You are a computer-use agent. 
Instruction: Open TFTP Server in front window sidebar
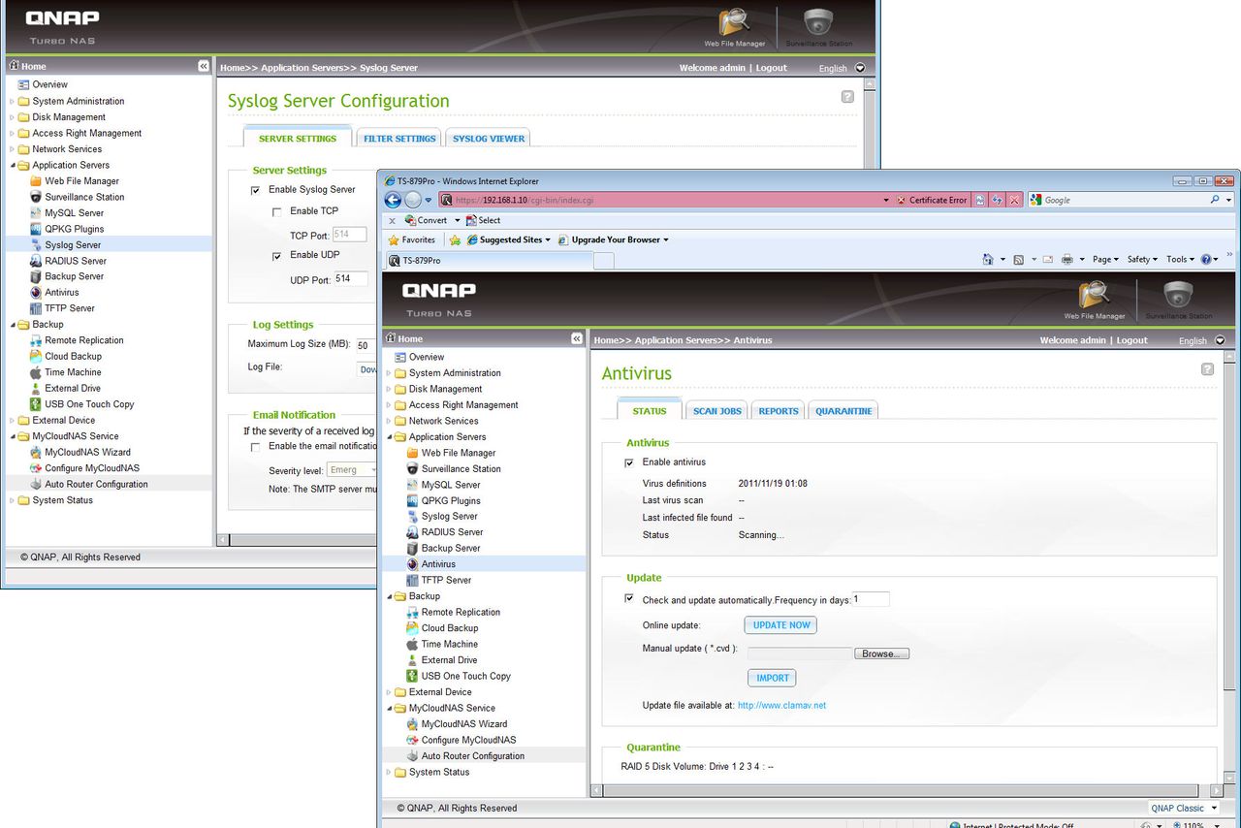pyautogui.click(x=446, y=580)
